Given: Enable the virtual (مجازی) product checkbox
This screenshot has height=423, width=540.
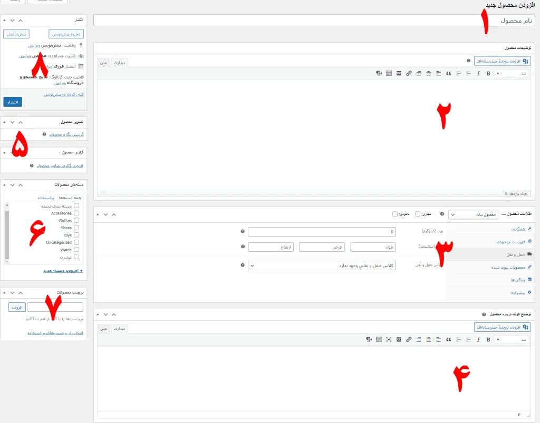Looking at the screenshot, I should click(x=418, y=214).
